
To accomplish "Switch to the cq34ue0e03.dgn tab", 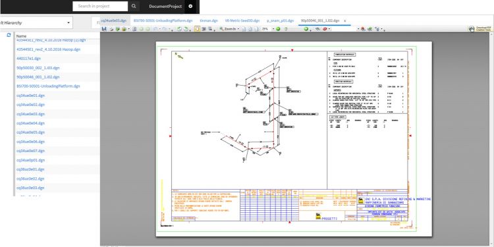I will [113, 20].
